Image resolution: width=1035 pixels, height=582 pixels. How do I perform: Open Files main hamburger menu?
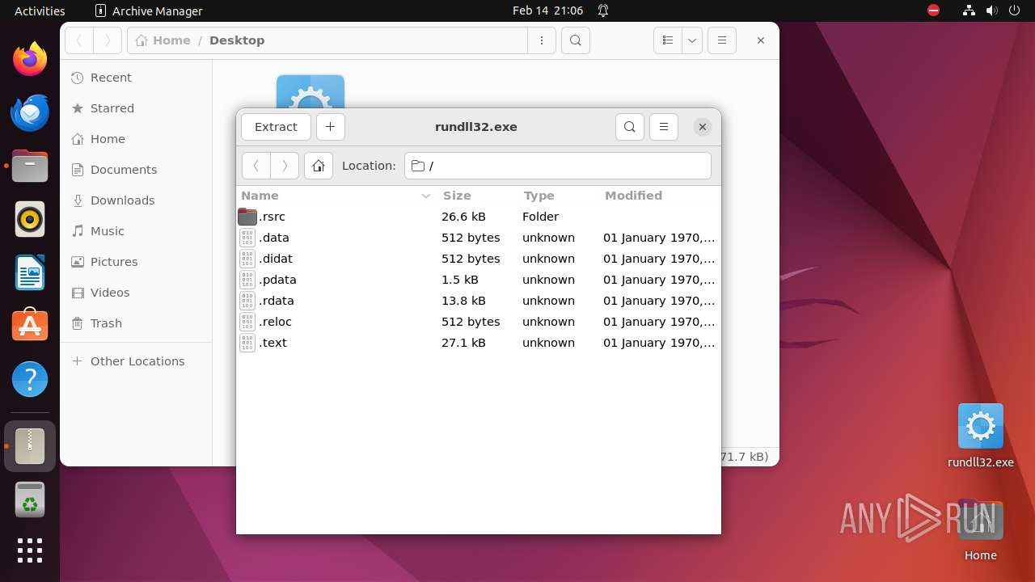722,40
